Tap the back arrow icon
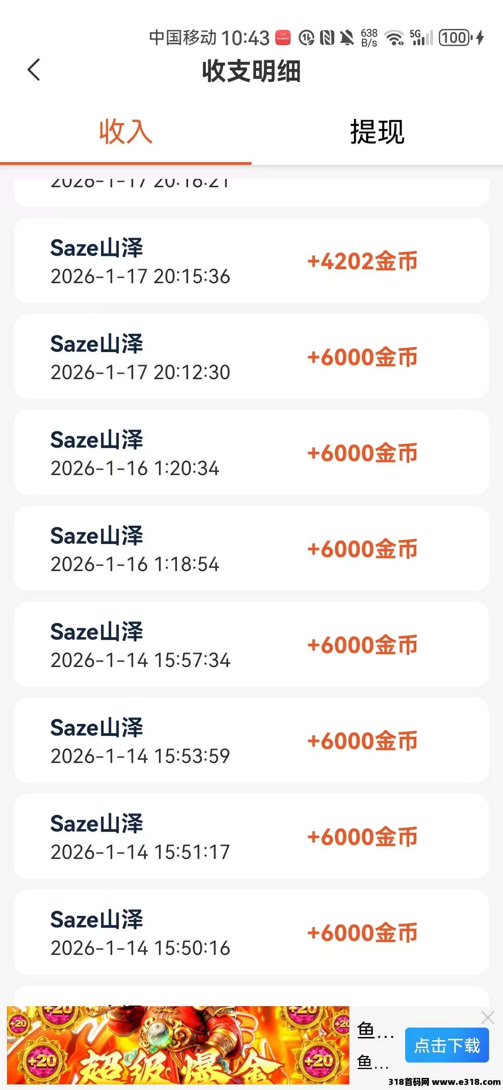This screenshot has width=503, height=1090. pos(34,70)
